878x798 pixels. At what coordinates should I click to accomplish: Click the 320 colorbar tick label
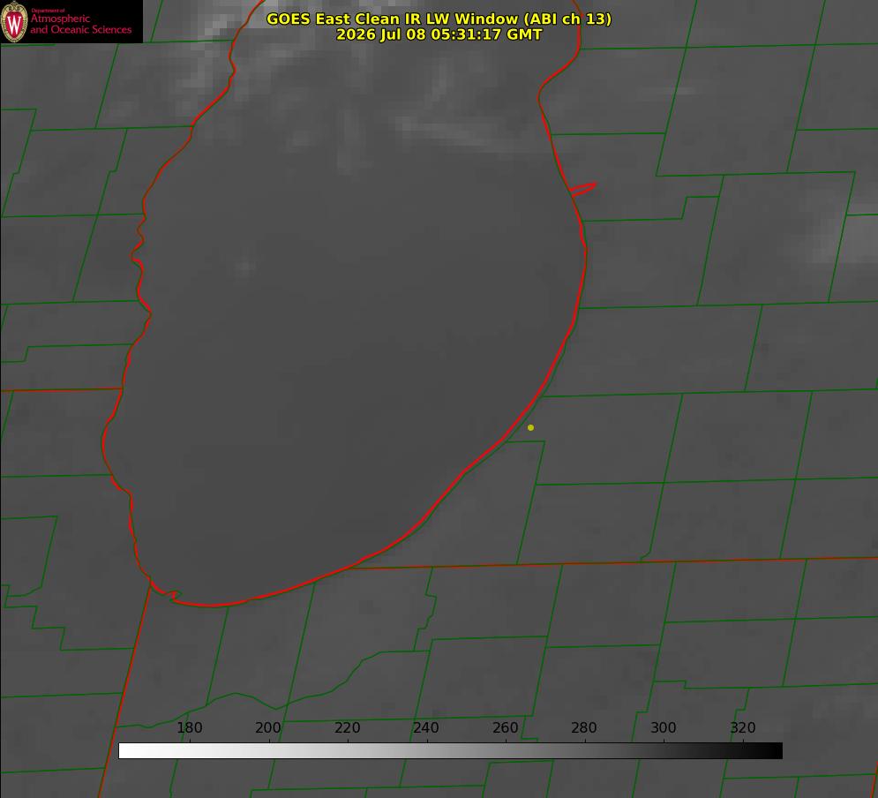pos(743,727)
